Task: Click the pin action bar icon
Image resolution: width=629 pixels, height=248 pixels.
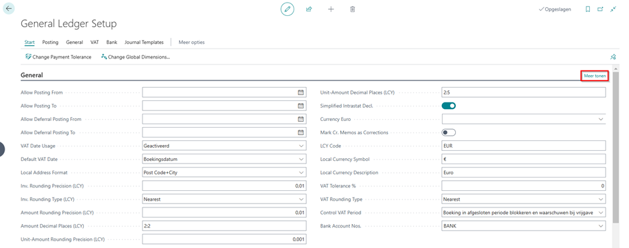Action: point(613,57)
